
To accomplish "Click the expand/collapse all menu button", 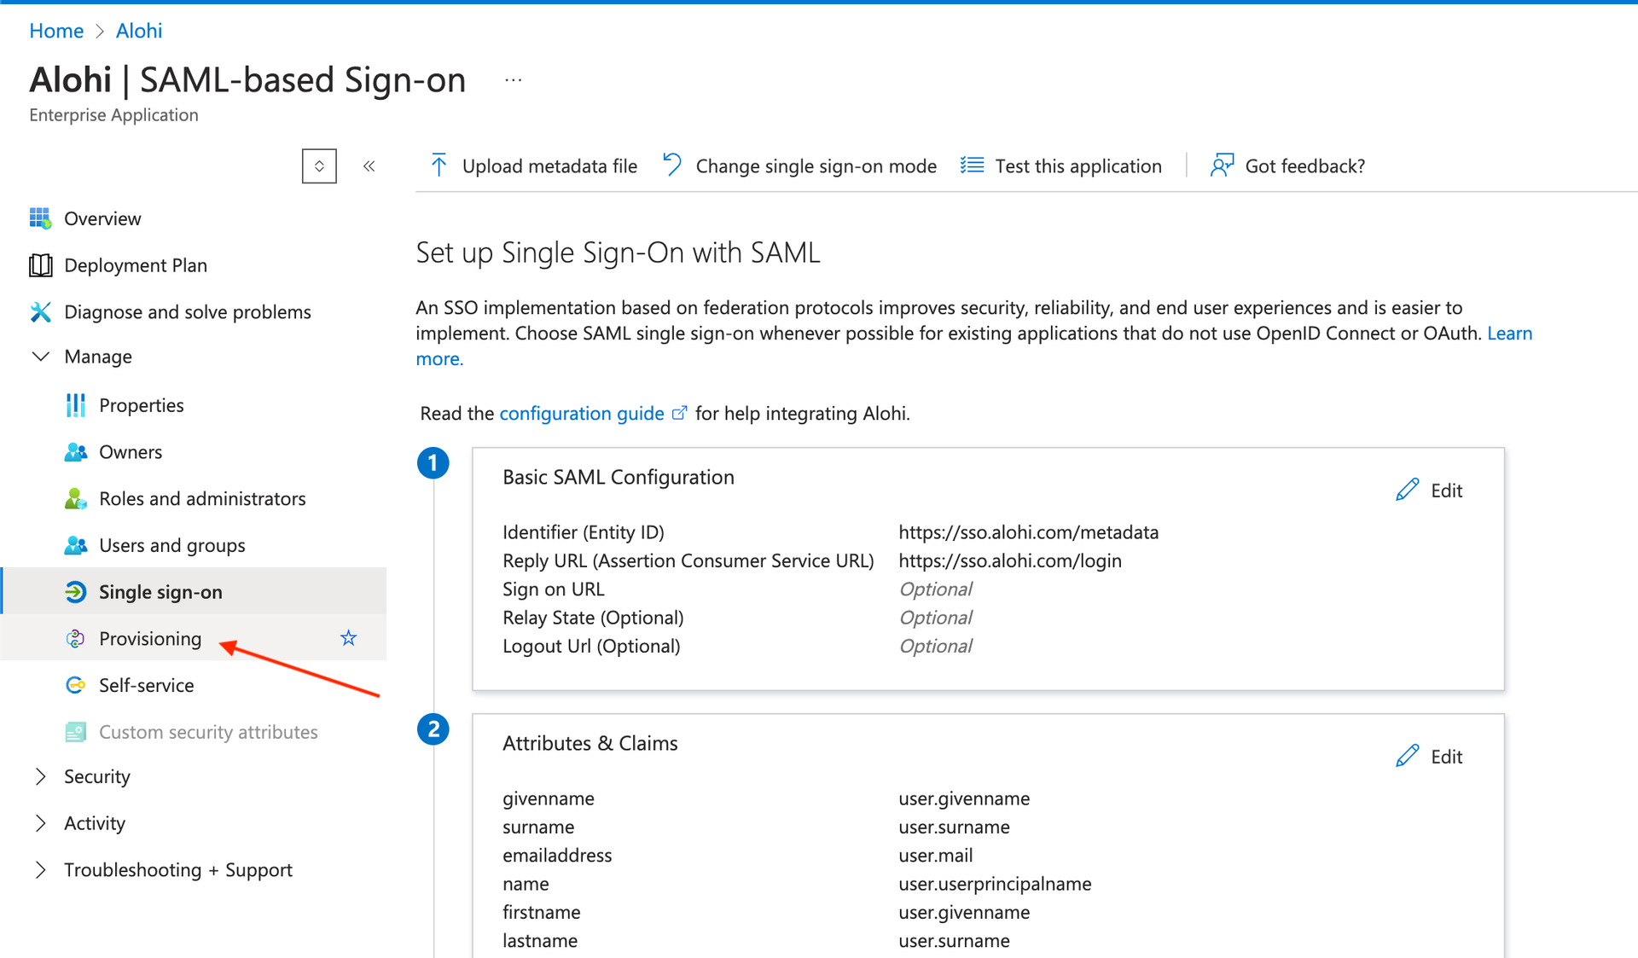I will [x=319, y=166].
